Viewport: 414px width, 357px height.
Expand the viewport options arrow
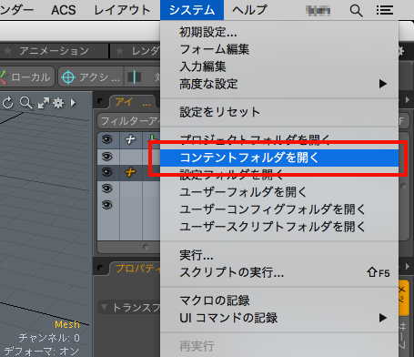coord(73,103)
